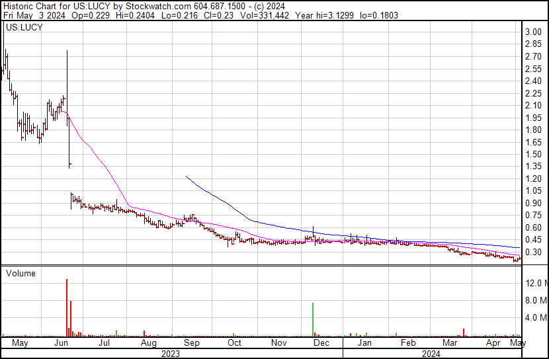The image size is (549, 359).
Task: Click the 8.0 M volume axis label
Action: point(536,300)
